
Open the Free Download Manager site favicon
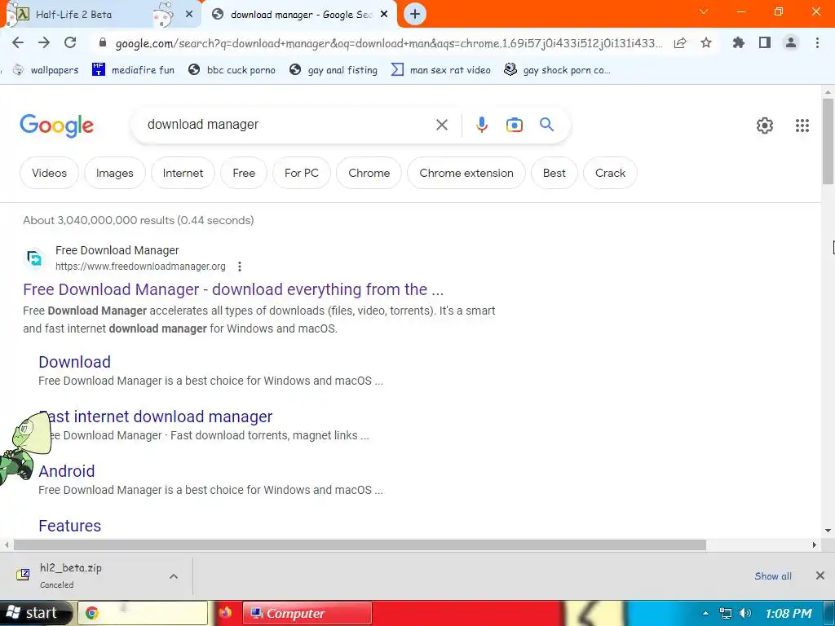pyautogui.click(x=34, y=258)
